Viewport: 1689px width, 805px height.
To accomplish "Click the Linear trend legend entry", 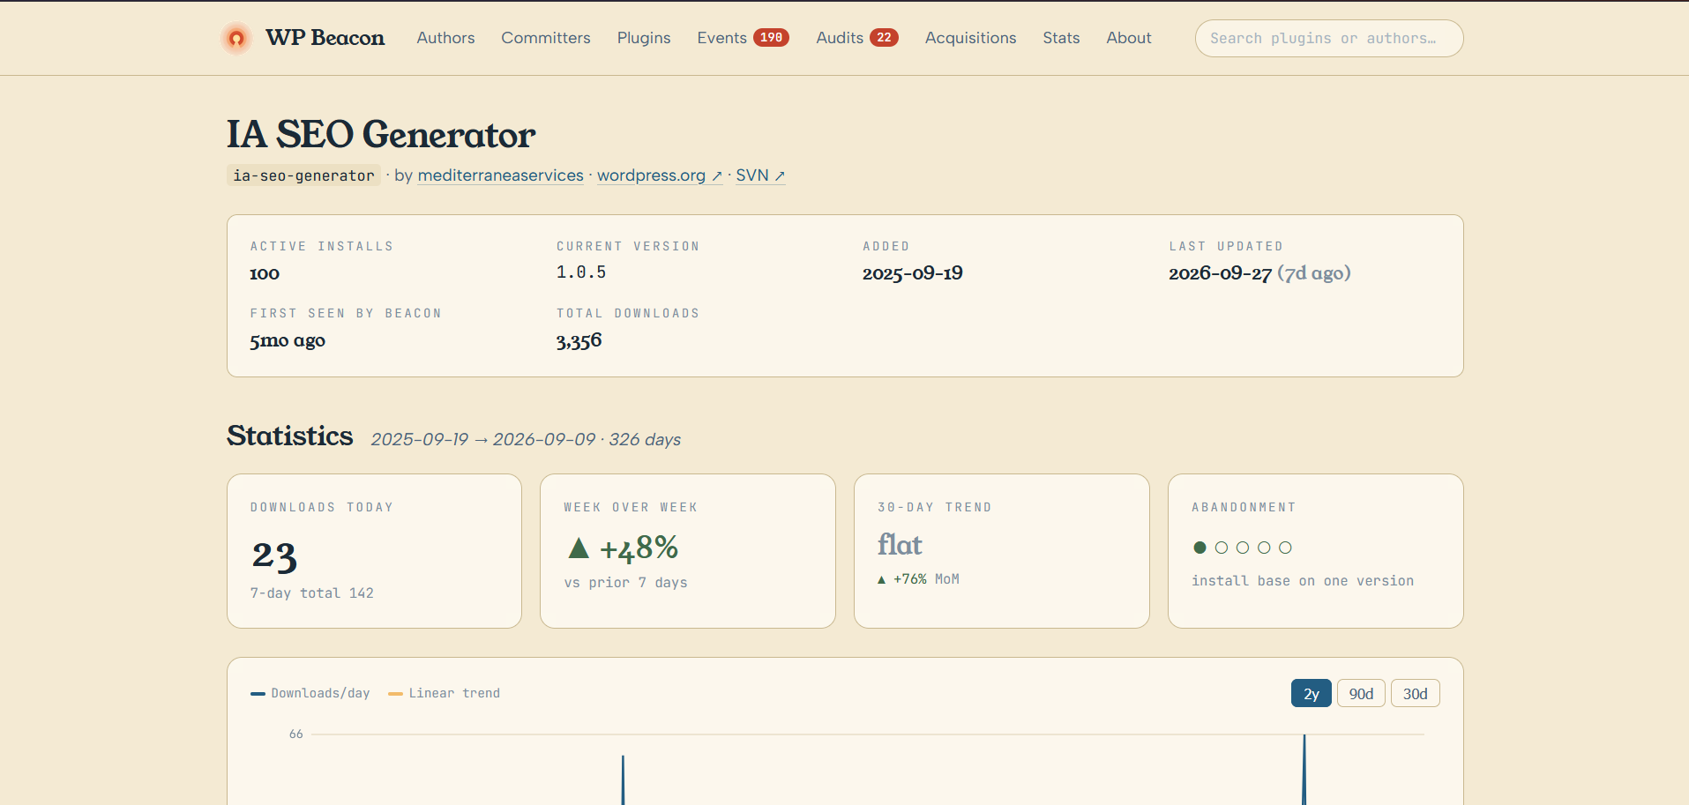I will coord(445,693).
